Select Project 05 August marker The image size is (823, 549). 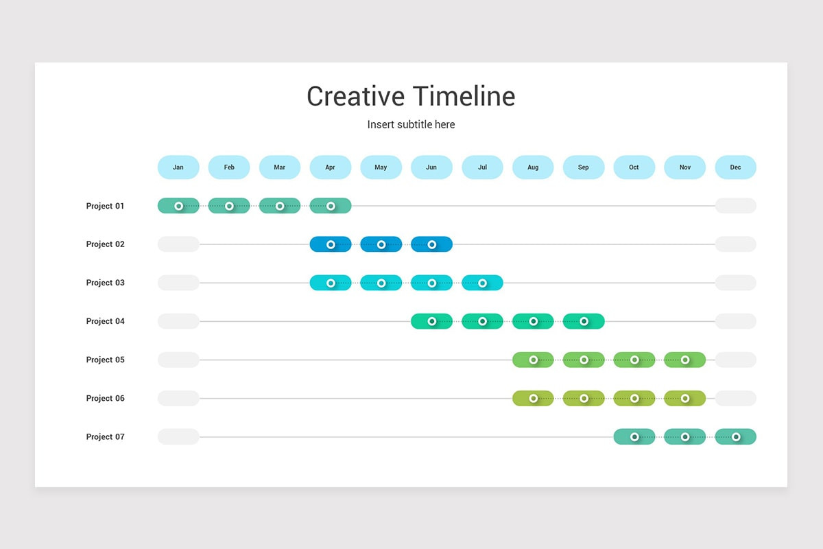pyautogui.click(x=533, y=360)
